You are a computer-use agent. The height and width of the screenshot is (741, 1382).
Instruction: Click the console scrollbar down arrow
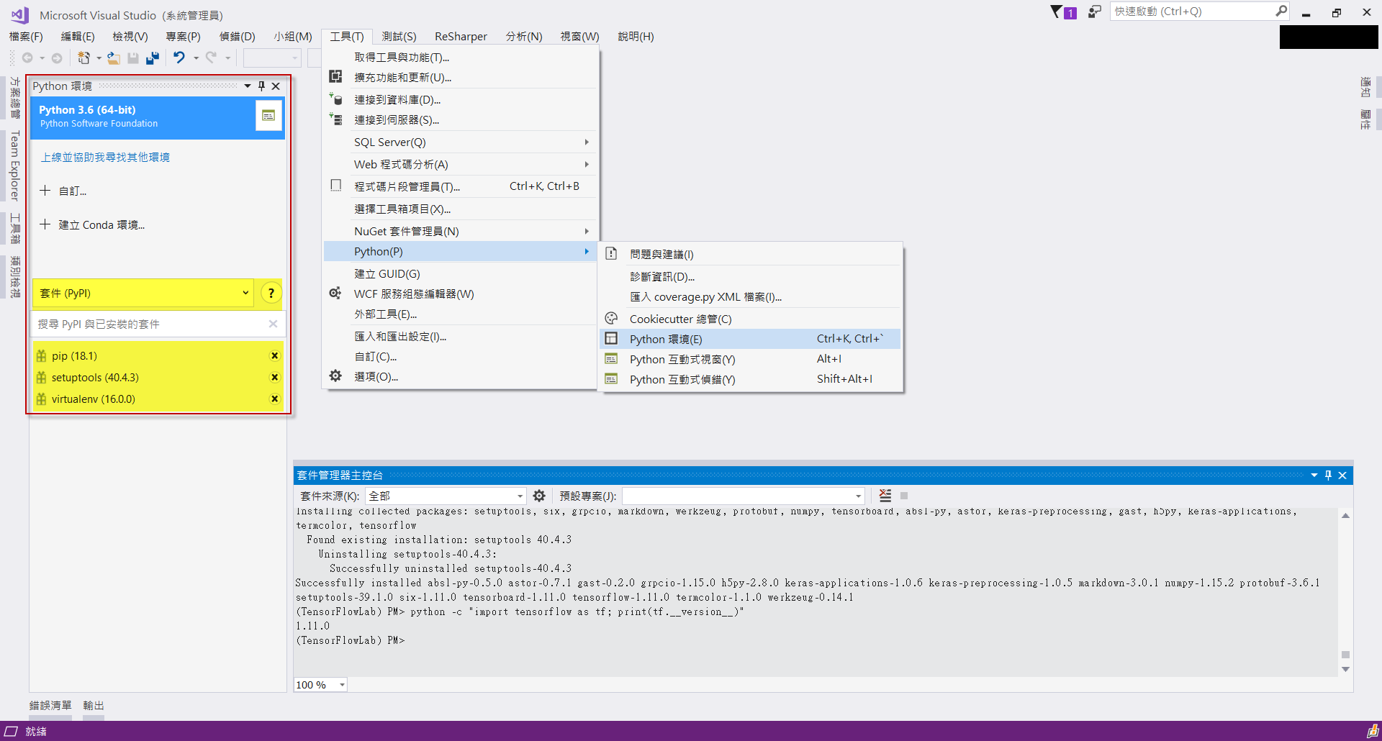[1345, 669]
